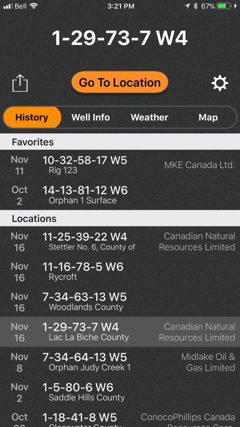This screenshot has width=240, height=427.
Task: Switch to the Well Info tab
Action: pos(90,117)
